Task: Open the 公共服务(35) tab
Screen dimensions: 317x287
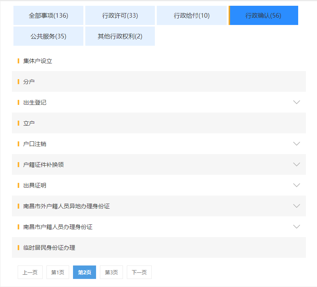Action: click(48, 36)
